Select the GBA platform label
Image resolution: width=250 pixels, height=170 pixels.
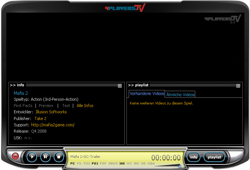[x=151, y=163]
